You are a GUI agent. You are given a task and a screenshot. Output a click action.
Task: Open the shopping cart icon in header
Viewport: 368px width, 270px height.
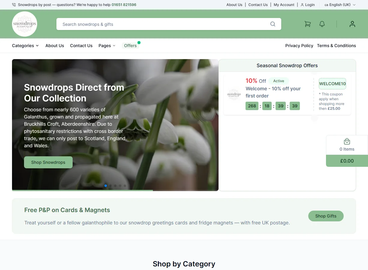pyautogui.click(x=308, y=24)
